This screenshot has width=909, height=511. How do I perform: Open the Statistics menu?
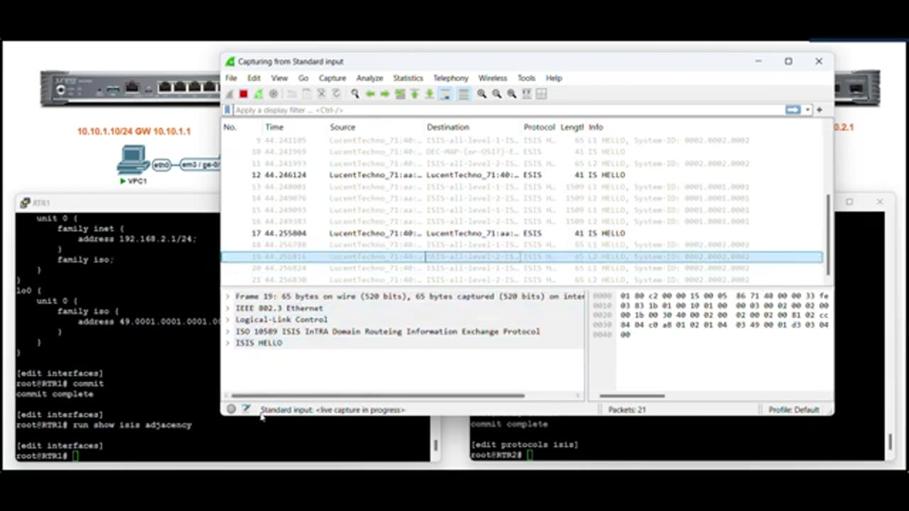click(x=408, y=78)
